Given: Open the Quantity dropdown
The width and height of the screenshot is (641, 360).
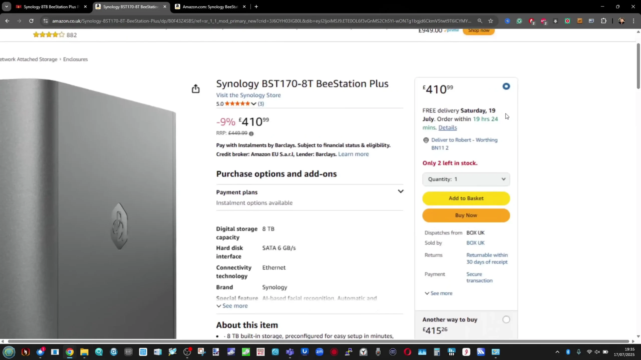Looking at the screenshot, I should point(466,179).
